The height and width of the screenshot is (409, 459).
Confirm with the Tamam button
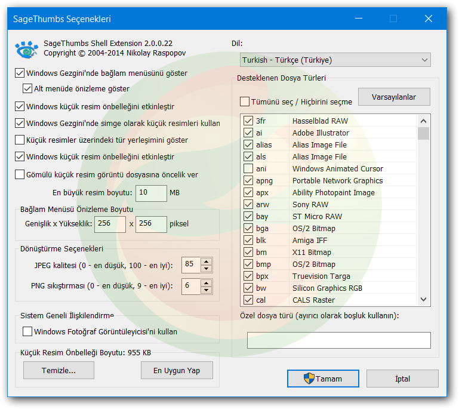click(323, 379)
